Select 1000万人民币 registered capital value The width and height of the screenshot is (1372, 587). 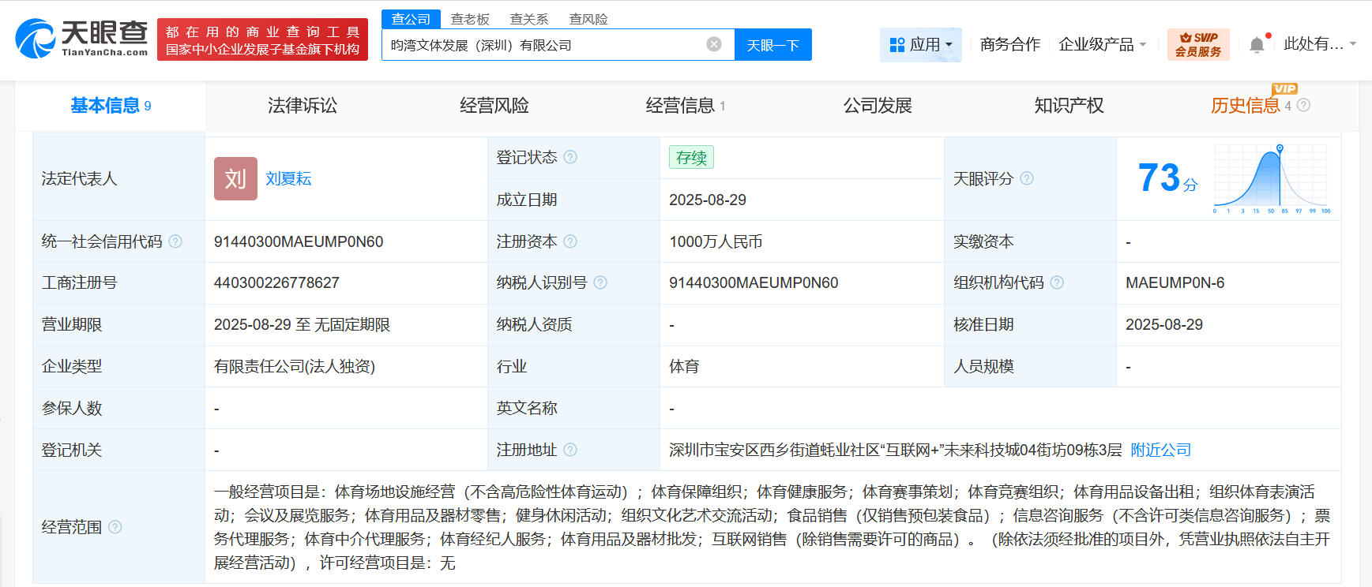click(716, 241)
